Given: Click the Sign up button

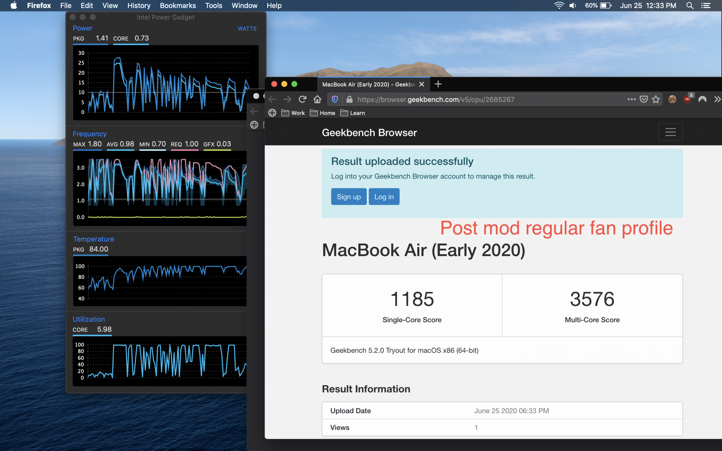Looking at the screenshot, I should point(348,197).
